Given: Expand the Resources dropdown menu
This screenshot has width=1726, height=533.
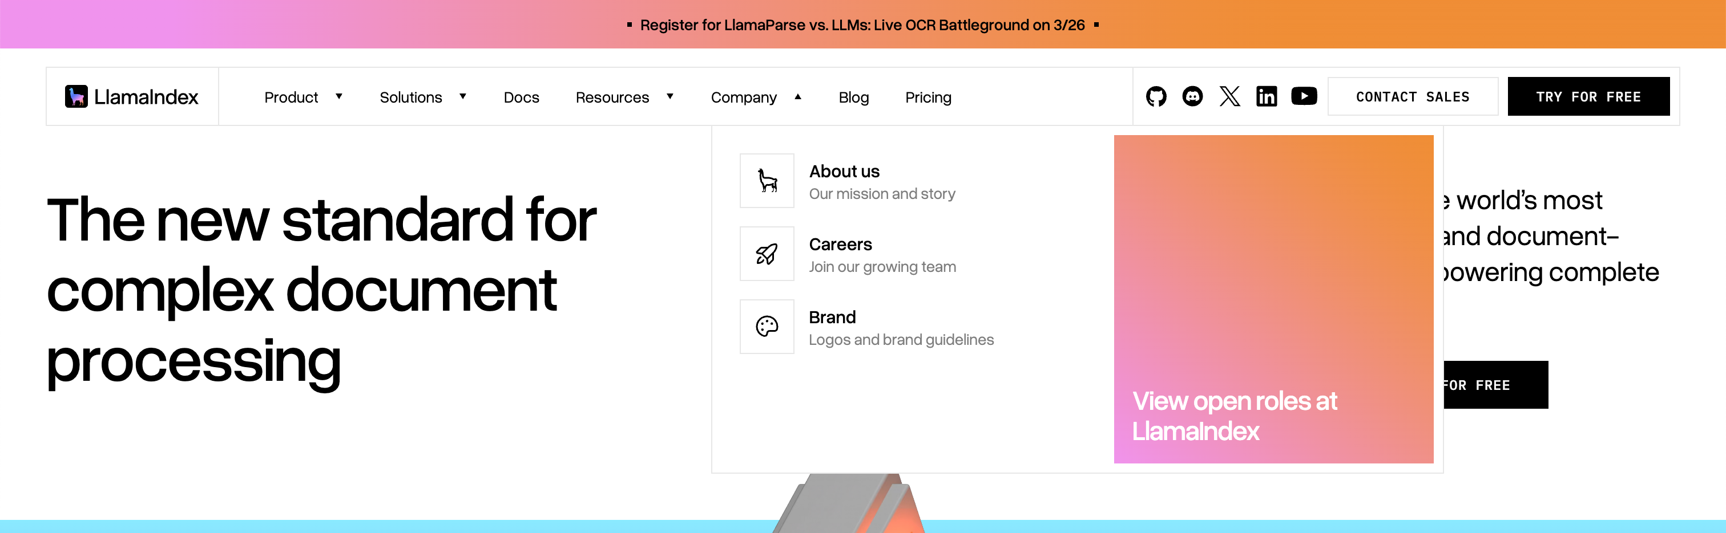Looking at the screenshot, I should (624, 97).
